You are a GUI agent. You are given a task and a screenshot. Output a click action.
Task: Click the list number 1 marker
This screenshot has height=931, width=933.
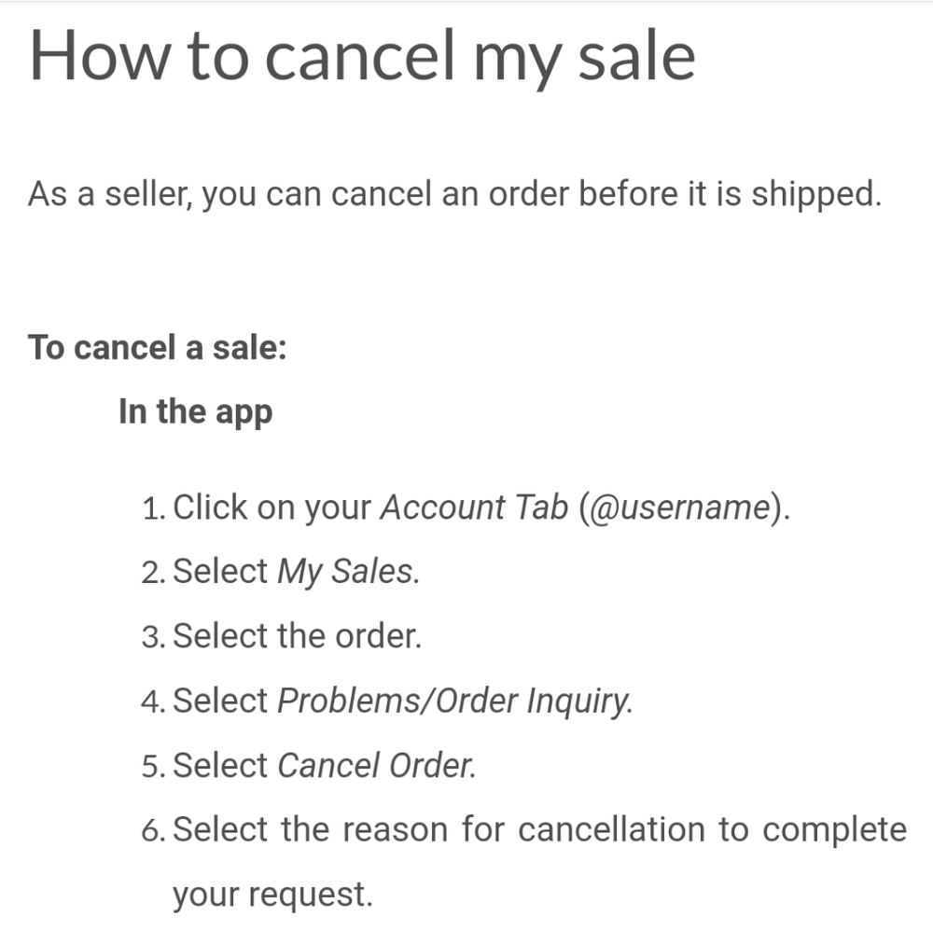coord(153,509)
